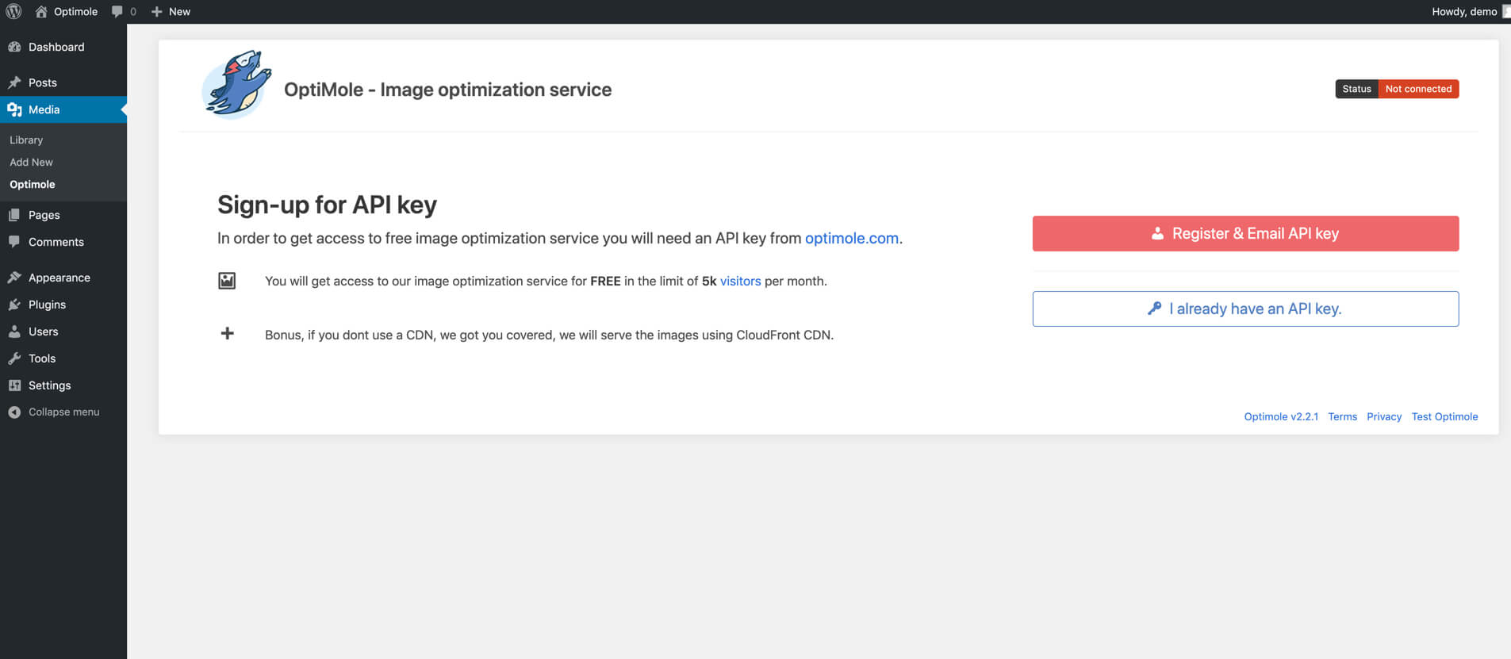Image resolution: width=1511 pixels, height=659 pixels.
Task: Click the Tools wrench icon
Action: (x=14, y=358)
